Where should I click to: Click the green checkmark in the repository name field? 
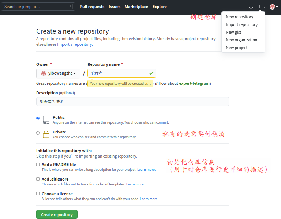point(151,73)
